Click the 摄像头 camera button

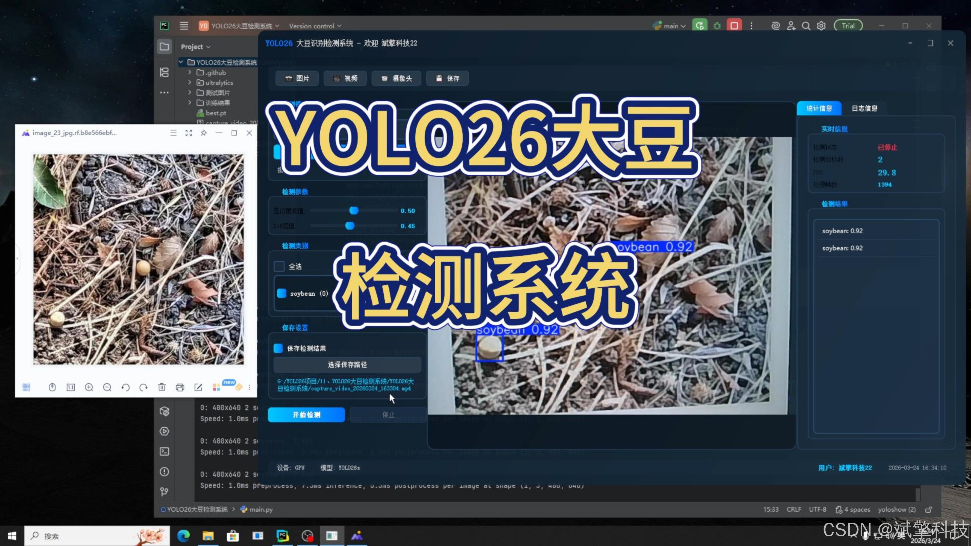coord(396,78)
